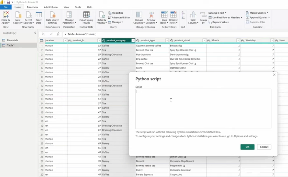Open product_detail column filter dropdown
This screenshot has width=288, height=177.
(204, 40)
